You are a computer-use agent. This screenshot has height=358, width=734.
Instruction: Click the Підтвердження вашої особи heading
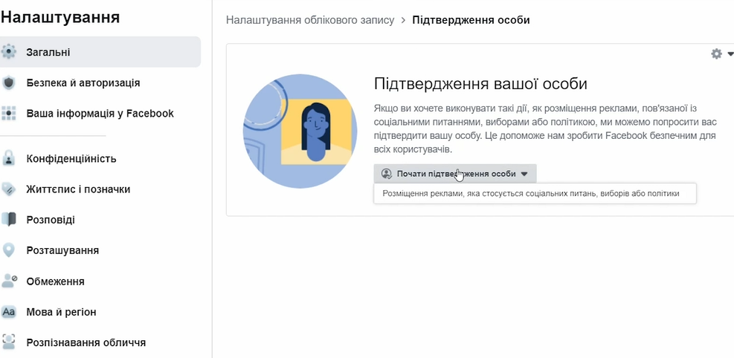pyautogui.click(x=480, y=84)
